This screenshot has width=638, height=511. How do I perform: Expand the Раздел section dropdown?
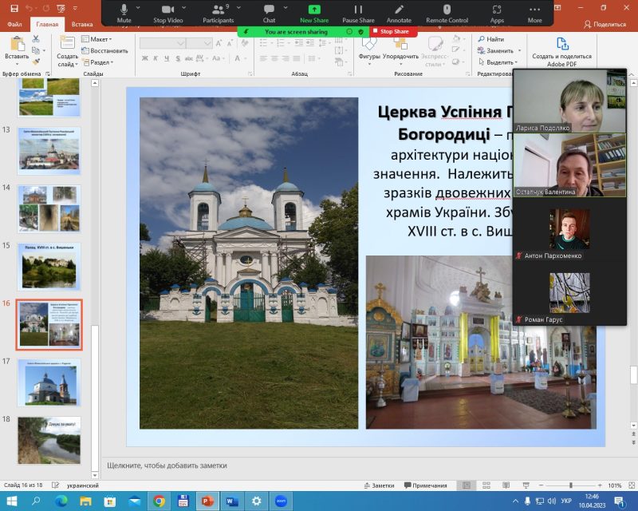pos(100,61)
